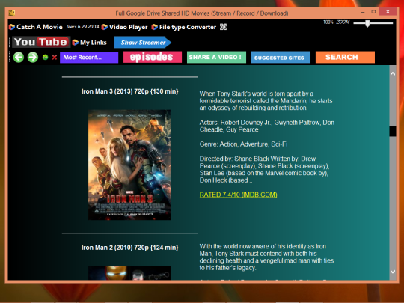Click the Iron Man 2 poster thumbnail
Screen dimensions: 404x303
[x=129, y=273]
